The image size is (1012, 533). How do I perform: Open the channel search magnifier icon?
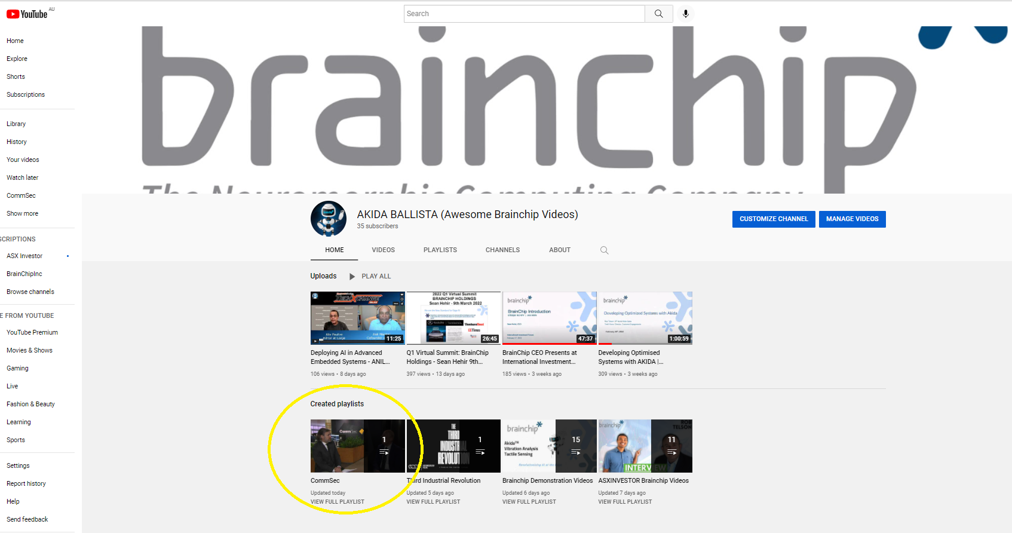tap(604, 250)
